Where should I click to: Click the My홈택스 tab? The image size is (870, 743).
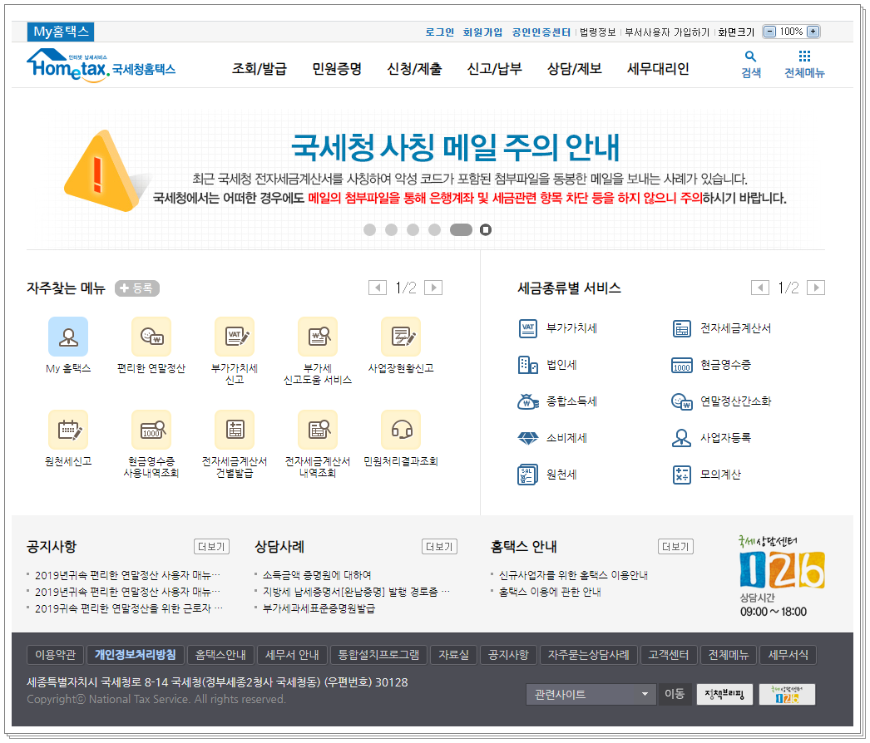[61, 32]
